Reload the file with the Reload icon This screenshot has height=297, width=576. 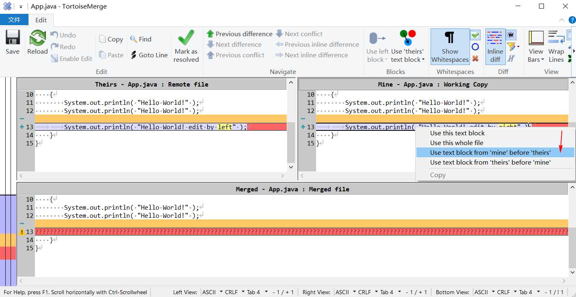point(37,38)
